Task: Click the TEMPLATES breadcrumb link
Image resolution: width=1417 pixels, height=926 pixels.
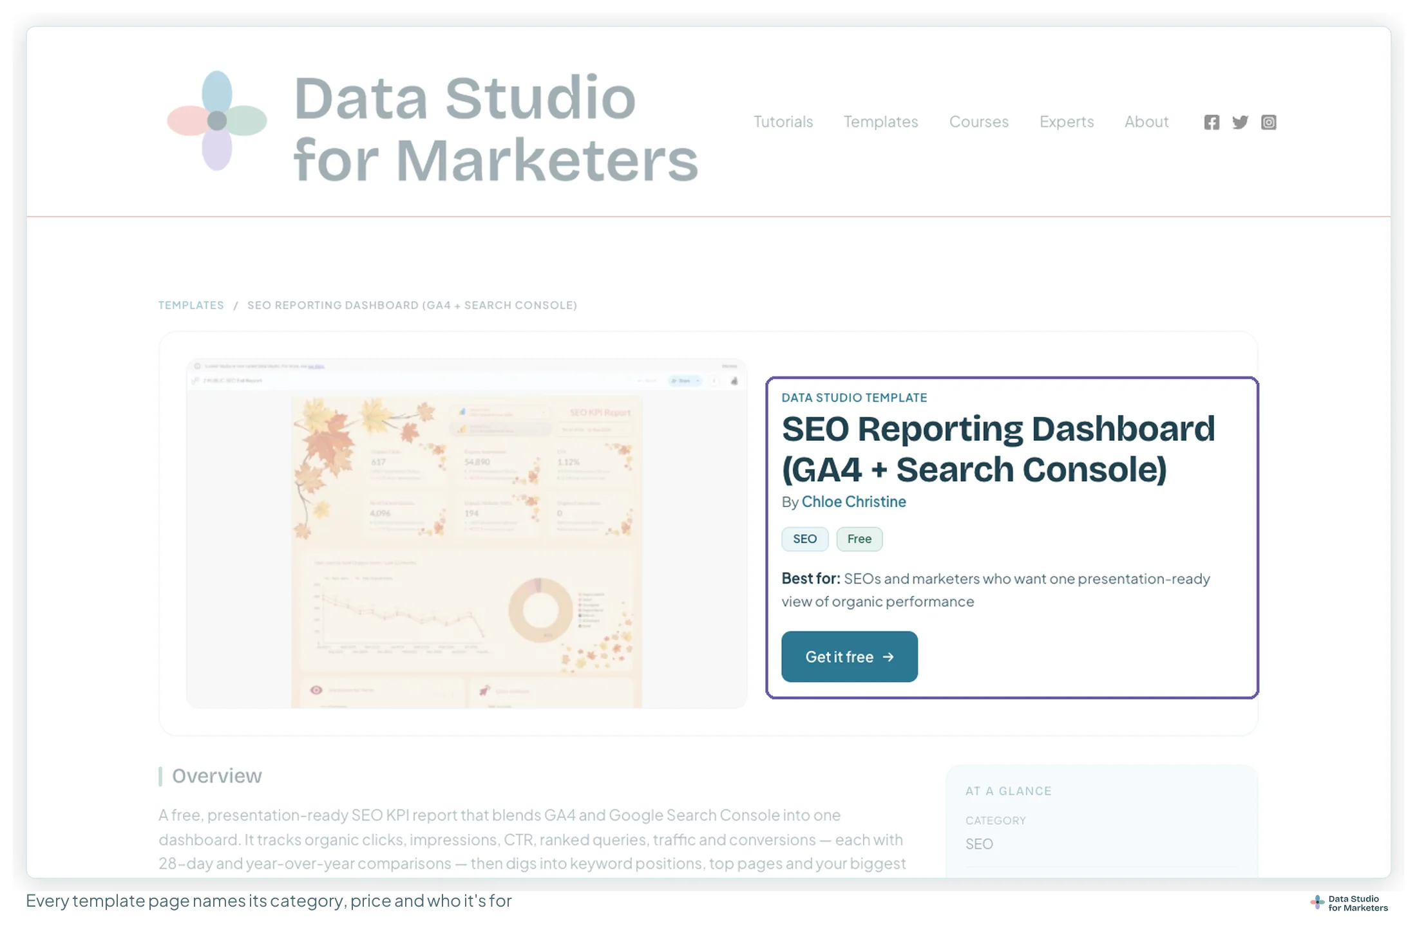Action: tap(191, 305)
